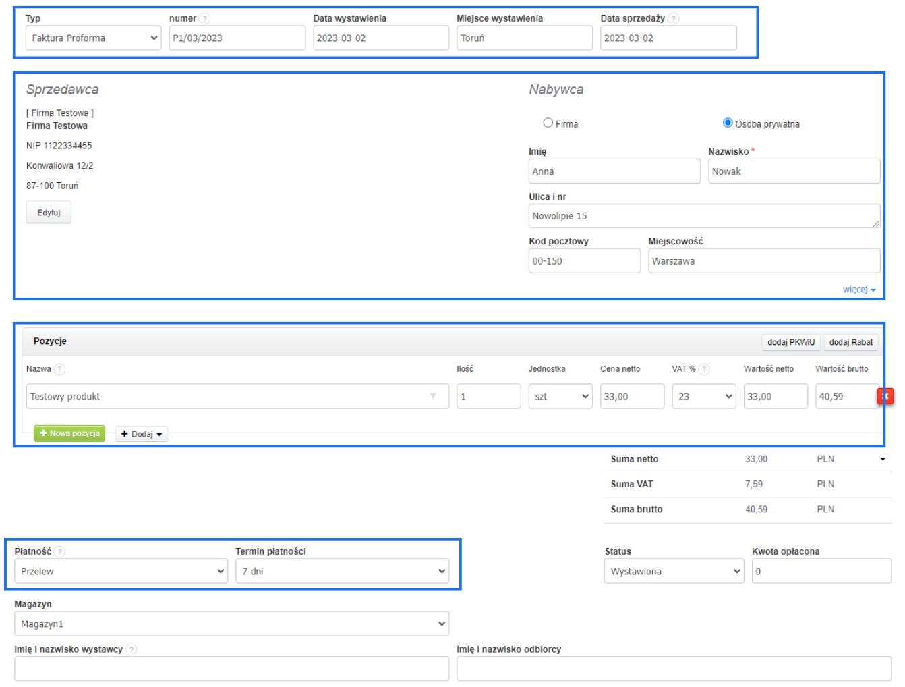Open the Magazyn dropdown

tap(231, 624)
